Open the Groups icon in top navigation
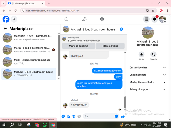 pos(102,19)
